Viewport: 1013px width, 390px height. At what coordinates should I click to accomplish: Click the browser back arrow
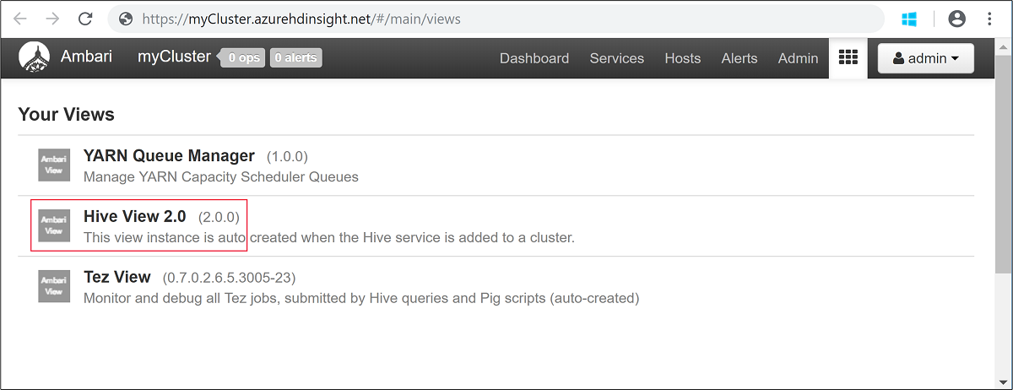(x=20, y=19)
